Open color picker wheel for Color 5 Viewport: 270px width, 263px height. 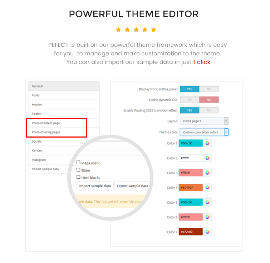tap(207, 202)
